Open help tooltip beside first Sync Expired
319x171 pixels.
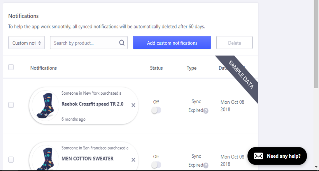206,111
